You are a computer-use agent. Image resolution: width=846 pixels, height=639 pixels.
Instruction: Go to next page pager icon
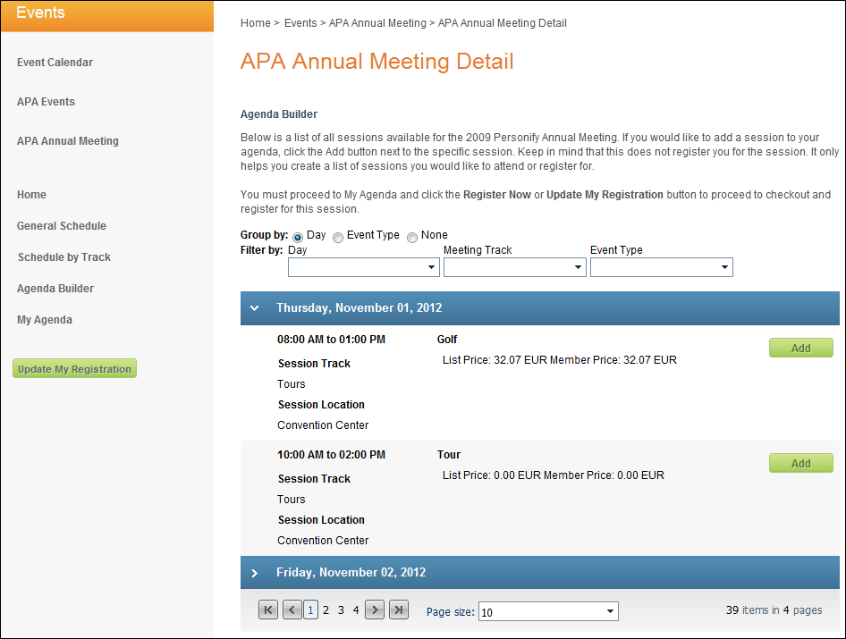[375, 610]
